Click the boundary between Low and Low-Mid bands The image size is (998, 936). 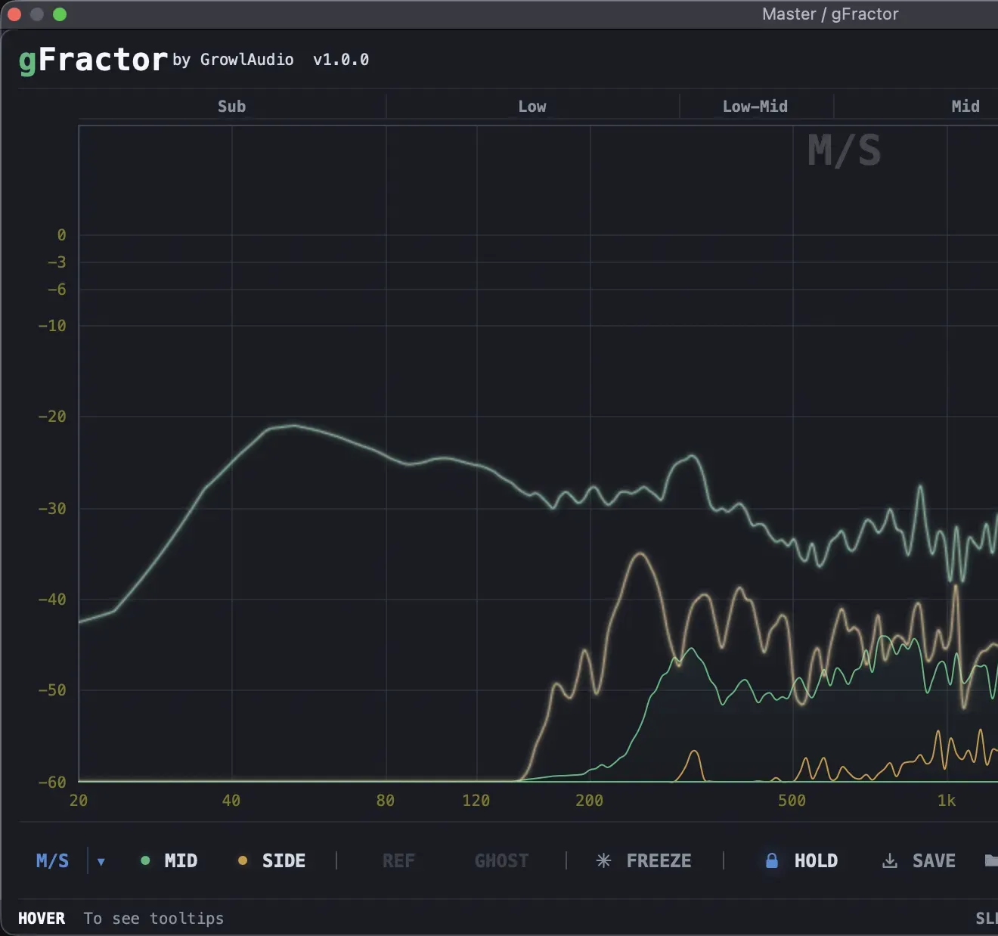[680, 106]
